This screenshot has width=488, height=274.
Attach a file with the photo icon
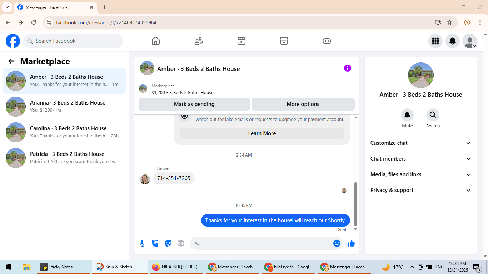[155, 243]
